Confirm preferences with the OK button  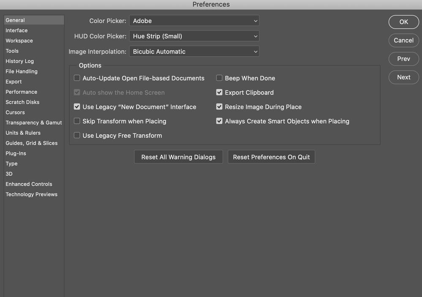[x=404, y=22]
